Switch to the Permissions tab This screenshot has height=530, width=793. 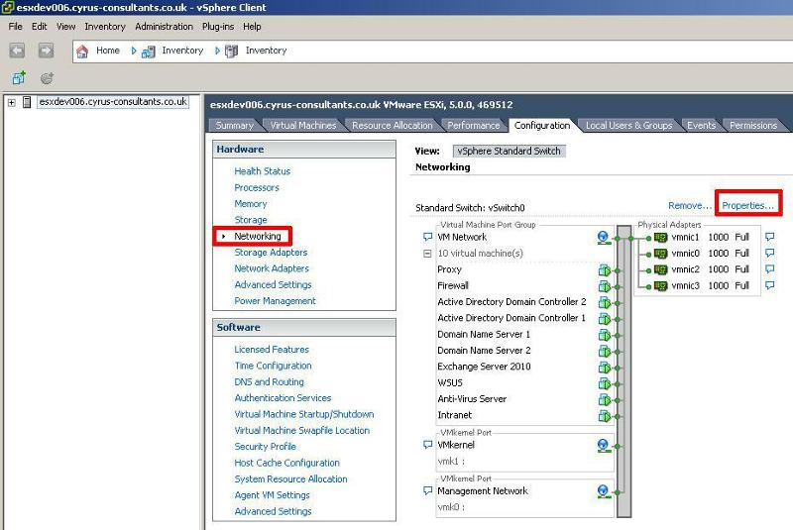point(753,125)
